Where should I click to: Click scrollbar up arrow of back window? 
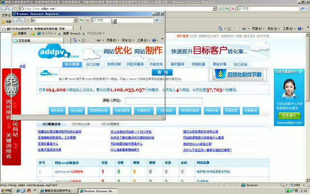click(308, 34)
